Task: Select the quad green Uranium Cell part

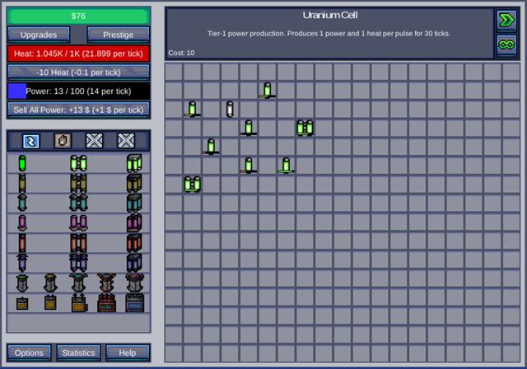Action: [134, 163]
